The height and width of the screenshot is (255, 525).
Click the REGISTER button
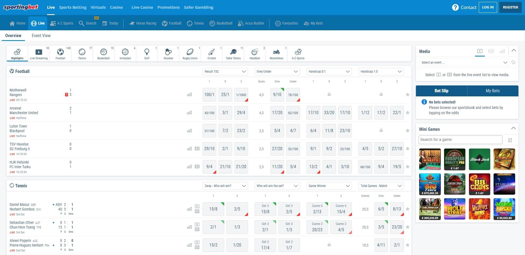click(510, 7)
